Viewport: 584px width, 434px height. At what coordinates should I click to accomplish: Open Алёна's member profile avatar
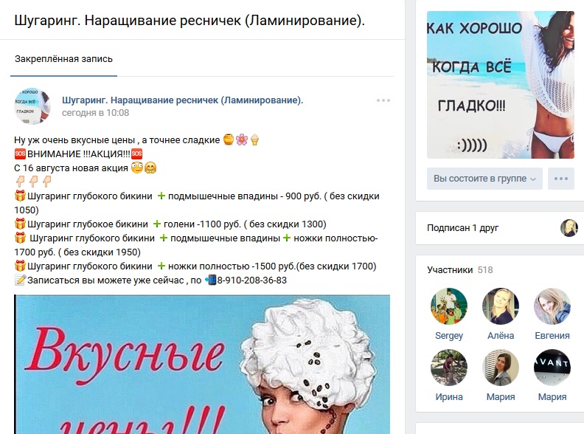(501, 306)
